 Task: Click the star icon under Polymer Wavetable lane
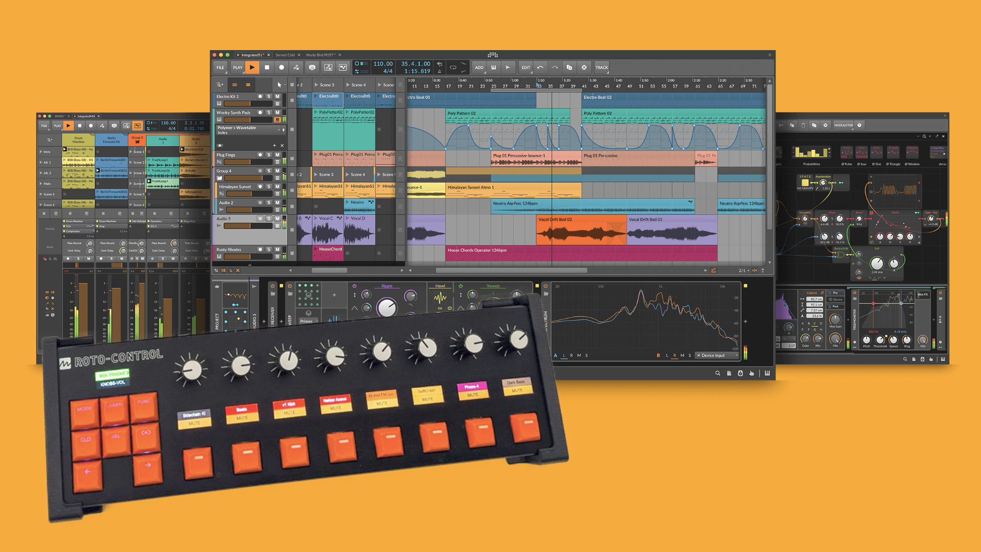tap(220, 146)
